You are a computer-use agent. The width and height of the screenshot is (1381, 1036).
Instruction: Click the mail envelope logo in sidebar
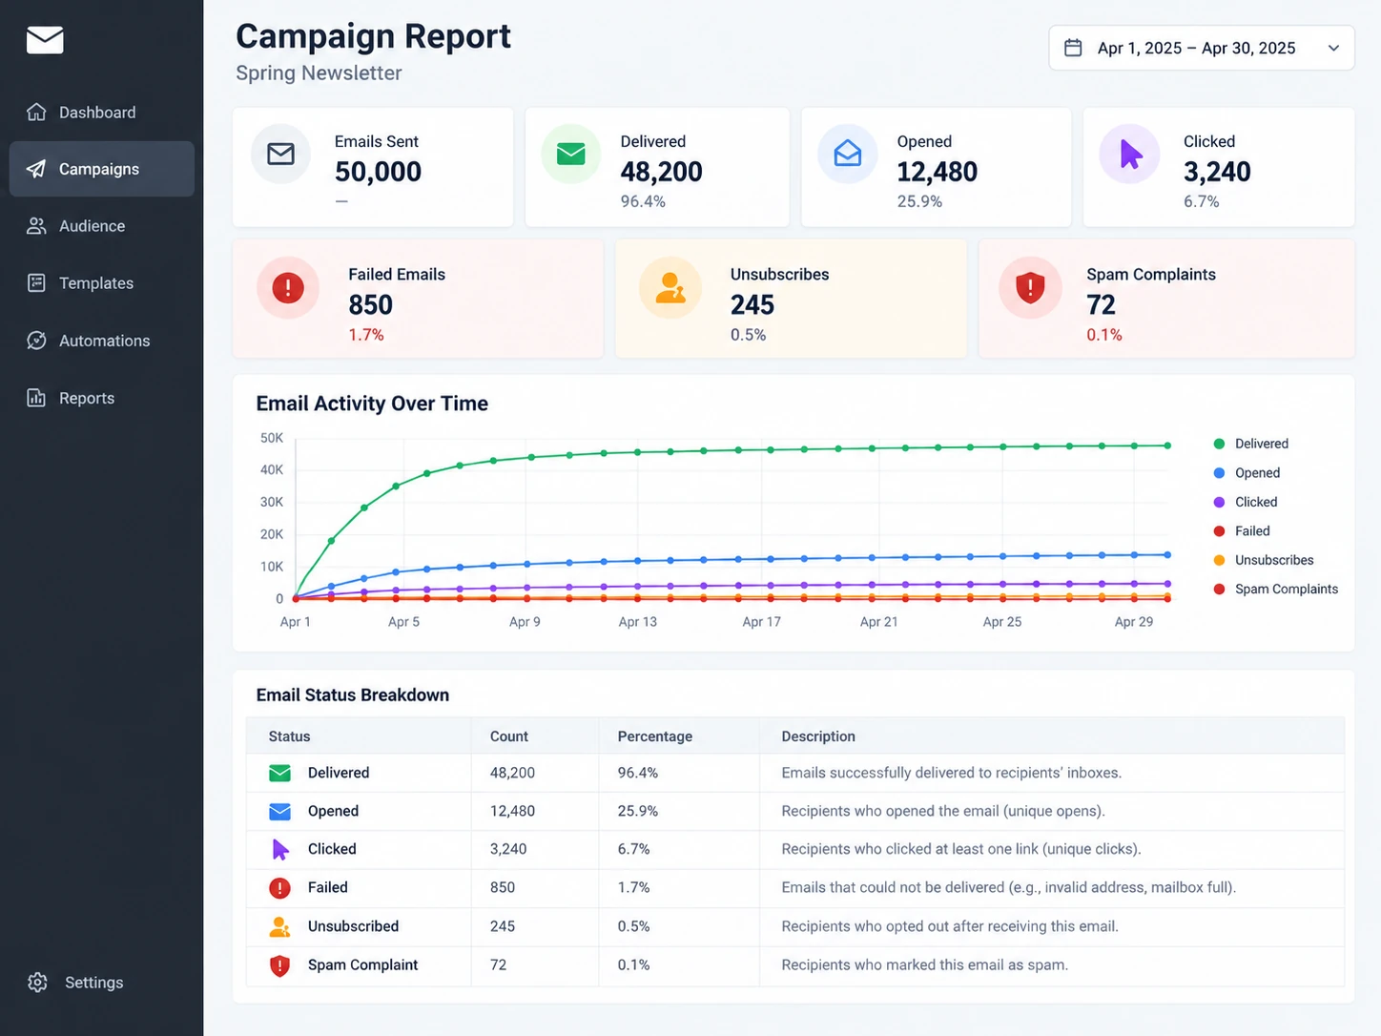pos(45,40)
